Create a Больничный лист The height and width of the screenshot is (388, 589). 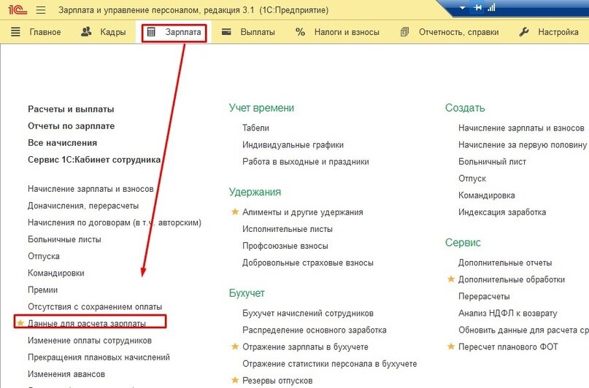tap(492, 162)
